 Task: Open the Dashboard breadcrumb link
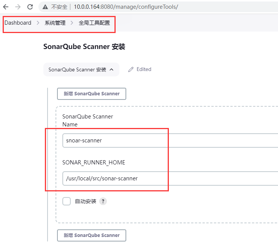pos(18,23)
